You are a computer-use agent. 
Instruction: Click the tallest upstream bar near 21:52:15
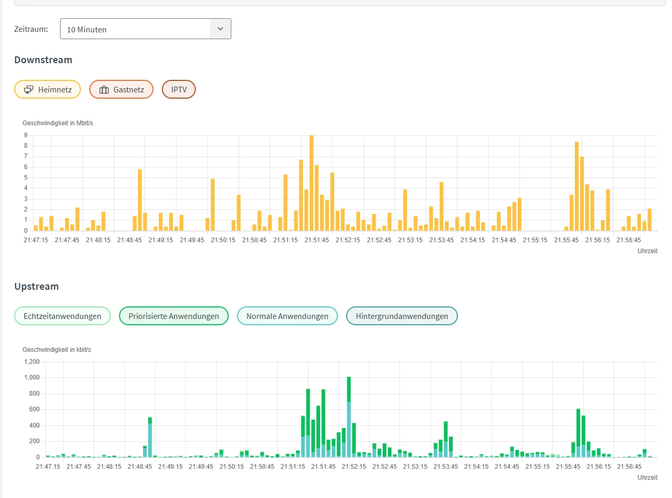coord(349,417)
